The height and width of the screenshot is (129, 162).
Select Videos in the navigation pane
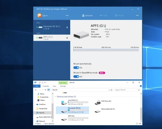(x=41, y=100)
